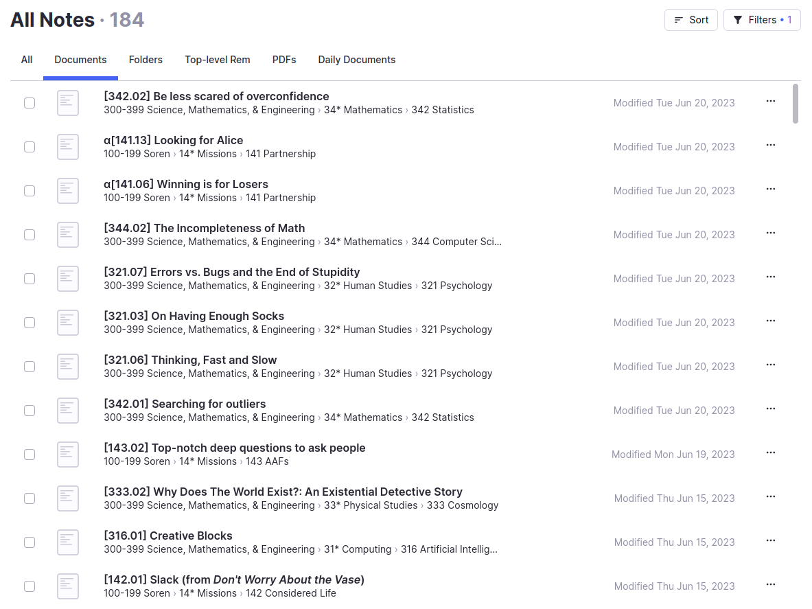Image resolution: width=812 pixels, height=609 pixels.
Task: Switch to the Folders tab
Action: tap(146, 60)
